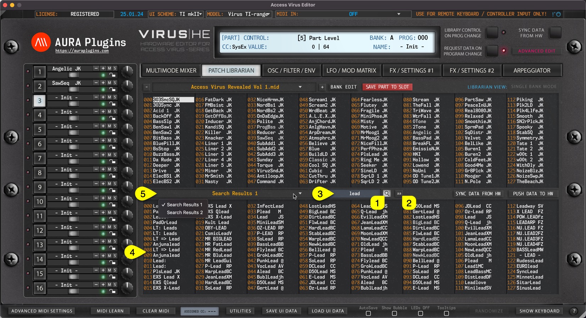Open help with question mark icon

tap(574, 311)
